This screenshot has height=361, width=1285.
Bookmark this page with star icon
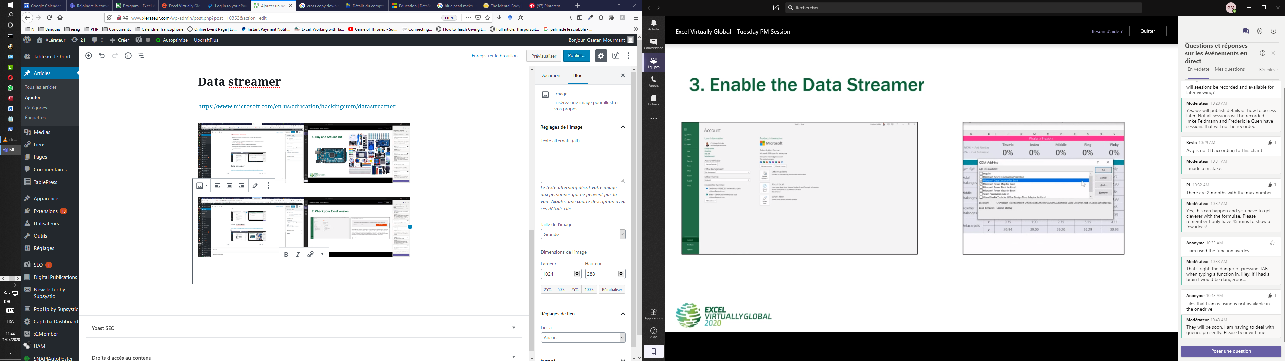click(x=488, y=18)
